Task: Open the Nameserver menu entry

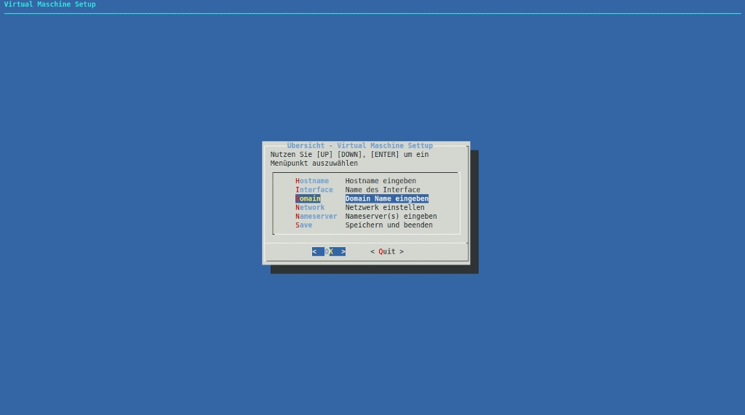Action: click(316, 216)
